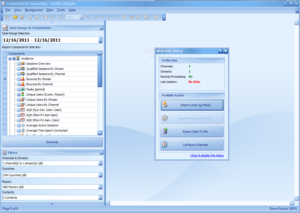The width and height of the screenshot is (300, 213).
Task: Check Bounces By Channel checkbox
Action: [x=19, y=84]
